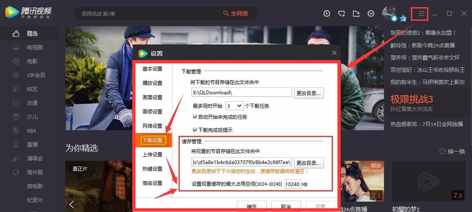
Task: Open the 直播 section in the sidebar
Action: pyautogui.click(x=32, y=144)
